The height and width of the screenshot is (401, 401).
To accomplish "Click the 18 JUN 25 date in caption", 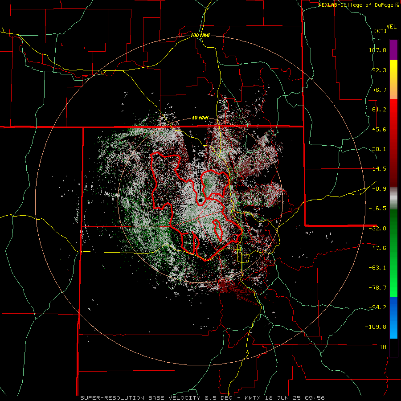I will (x=282, y=398).
